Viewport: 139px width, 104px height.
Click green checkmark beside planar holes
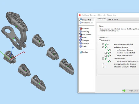tap(109, 55)
